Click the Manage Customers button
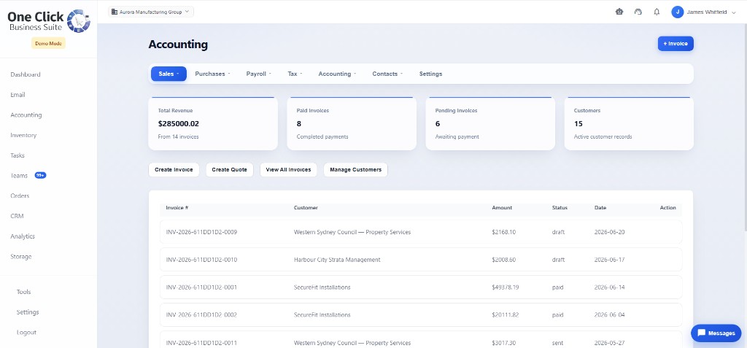This screenshot has width=747, height=348. [355, 170]
